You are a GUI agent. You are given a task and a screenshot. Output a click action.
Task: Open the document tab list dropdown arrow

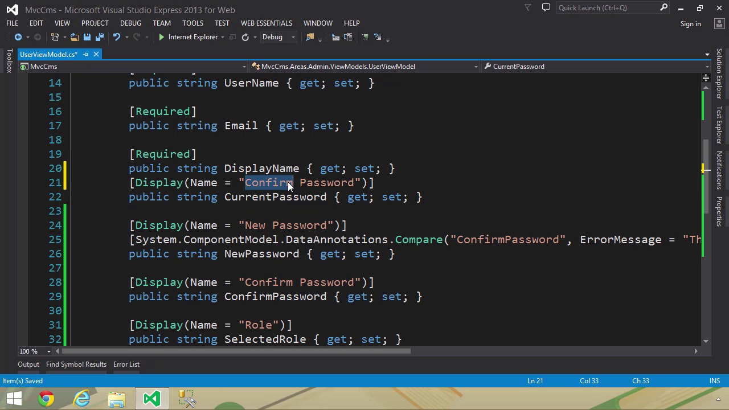707,55
